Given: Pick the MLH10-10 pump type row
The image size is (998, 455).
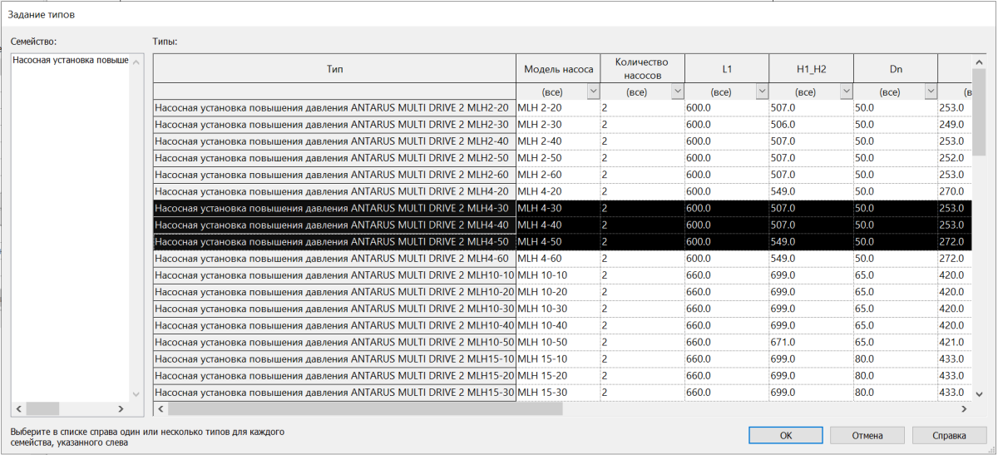Looking at the screenshot, I should click(333, 275).
